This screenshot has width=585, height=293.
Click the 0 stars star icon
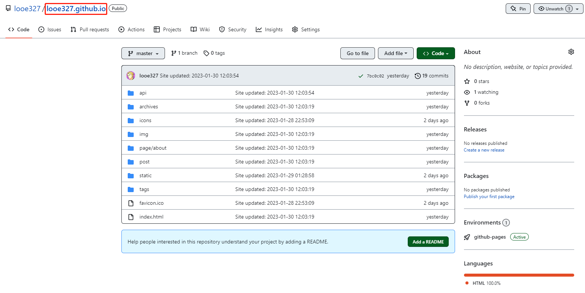tap(467, 81)
